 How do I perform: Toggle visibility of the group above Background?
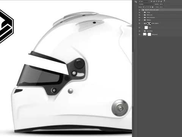click(x=140, y=31)
